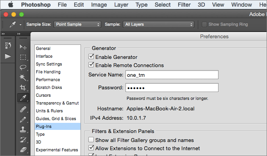
Task: Select Cursors category
Action: [x=57, y=95]
